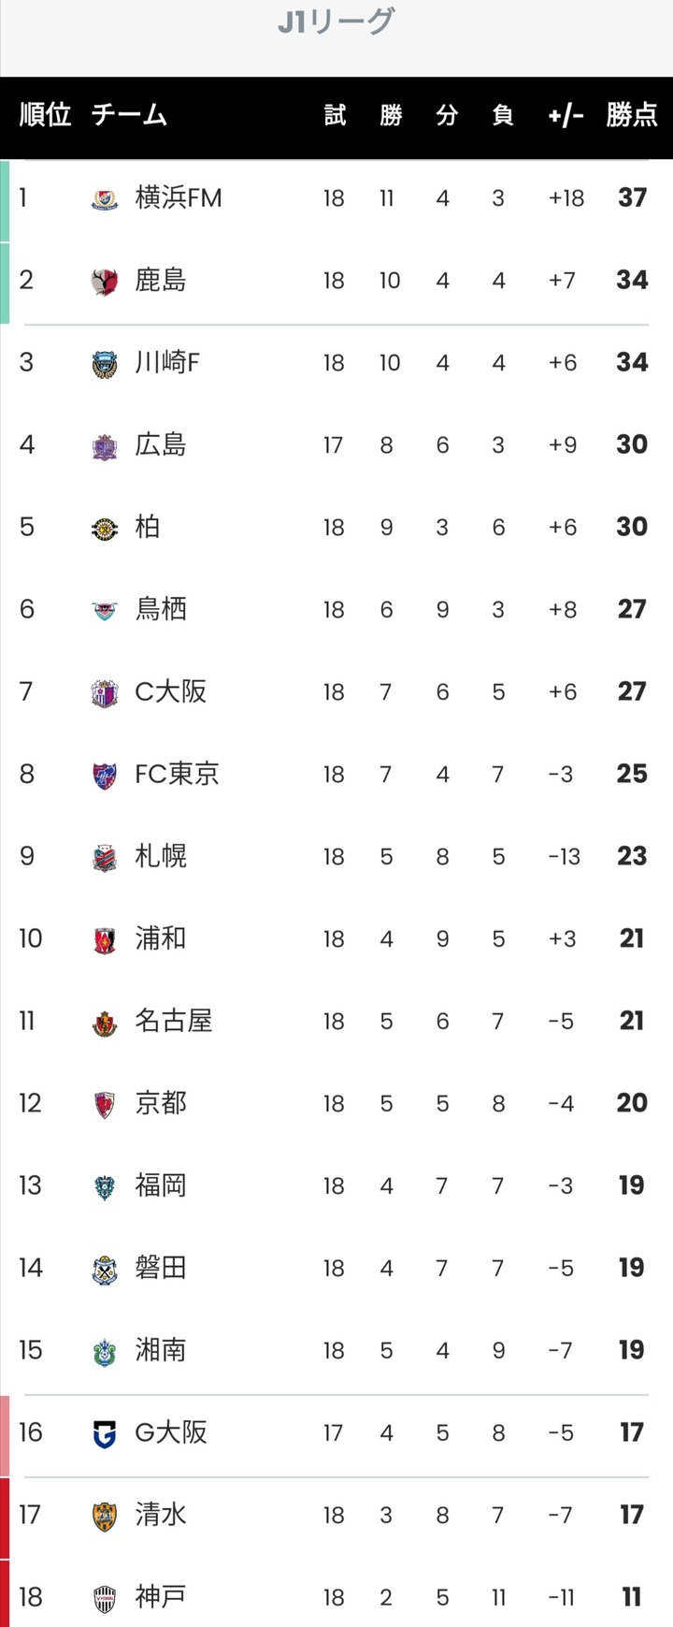Select the +/- goal difference header
Image resolution: width=673 pixels, height=1627 pixels.
coord(566,115)
